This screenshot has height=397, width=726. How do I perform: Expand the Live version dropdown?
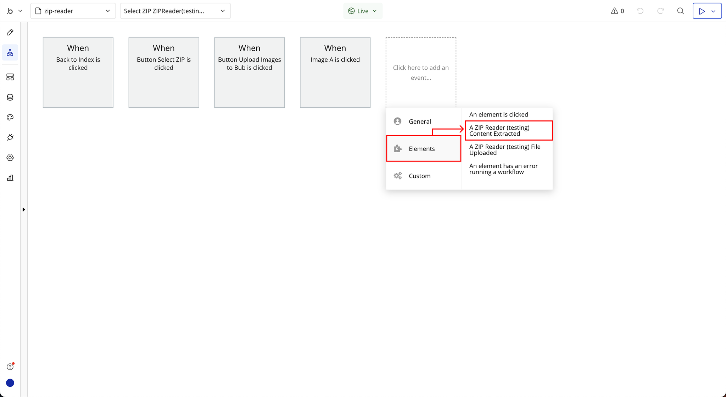click(x=363, y=11)
